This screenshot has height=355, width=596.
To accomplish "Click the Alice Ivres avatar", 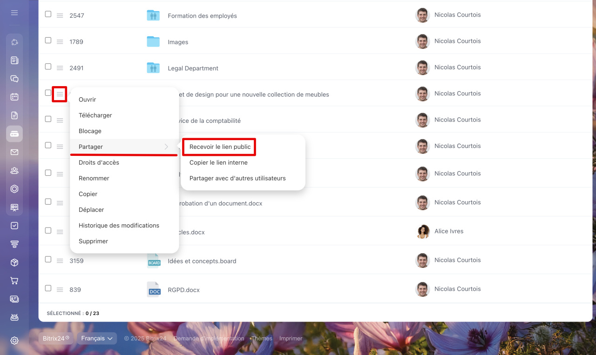I will 422,231.
